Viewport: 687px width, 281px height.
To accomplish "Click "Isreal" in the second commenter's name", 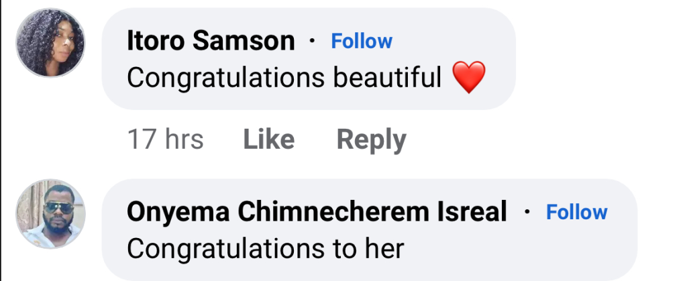I will coord(476,213).
